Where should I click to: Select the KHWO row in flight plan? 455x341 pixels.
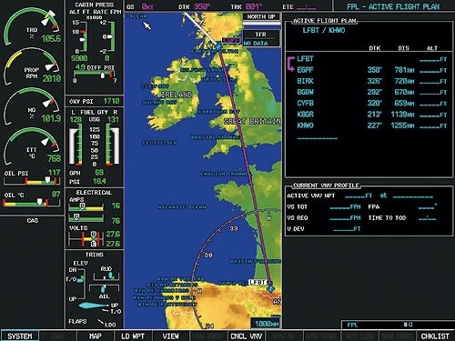click(371, 125)
